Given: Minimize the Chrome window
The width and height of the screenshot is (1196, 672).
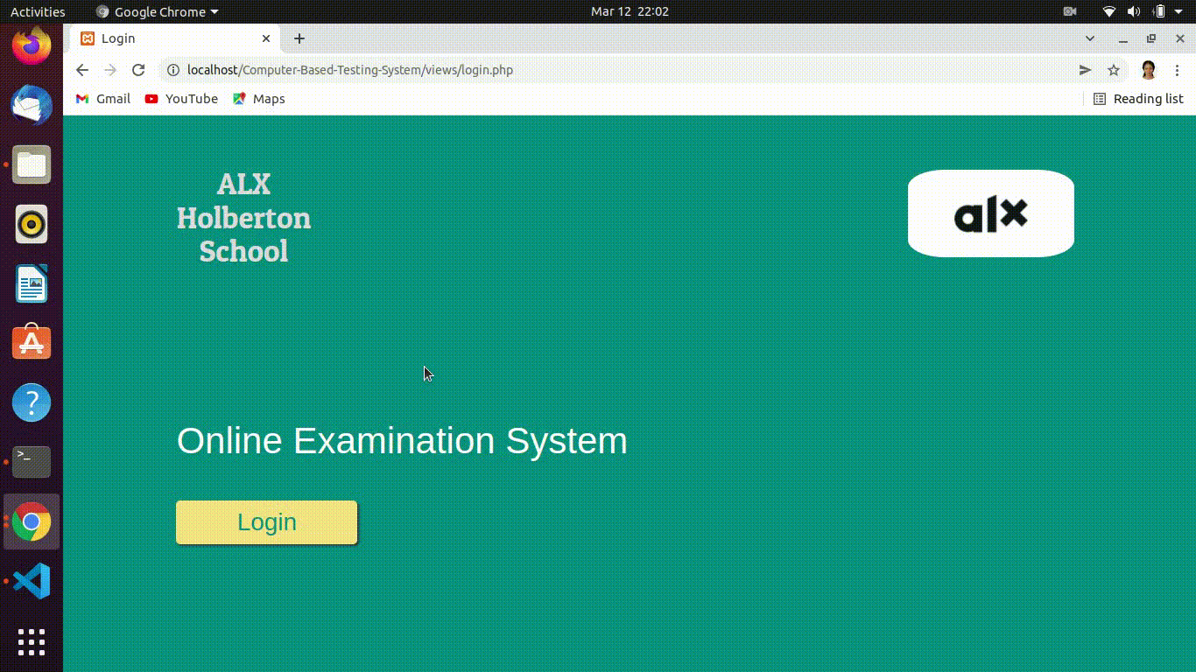Looking at the screenshot, I should tap(1123, 38).
